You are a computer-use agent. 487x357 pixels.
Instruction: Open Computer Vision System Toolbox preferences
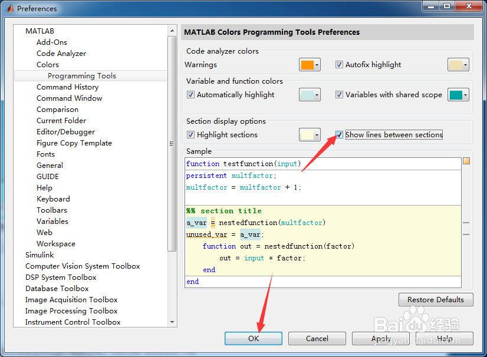pos(83,266)
